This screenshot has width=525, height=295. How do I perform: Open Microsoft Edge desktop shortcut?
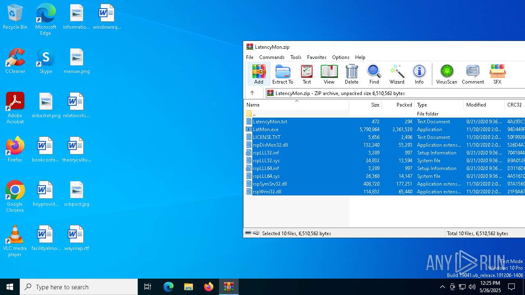click(x=46, y=20)
